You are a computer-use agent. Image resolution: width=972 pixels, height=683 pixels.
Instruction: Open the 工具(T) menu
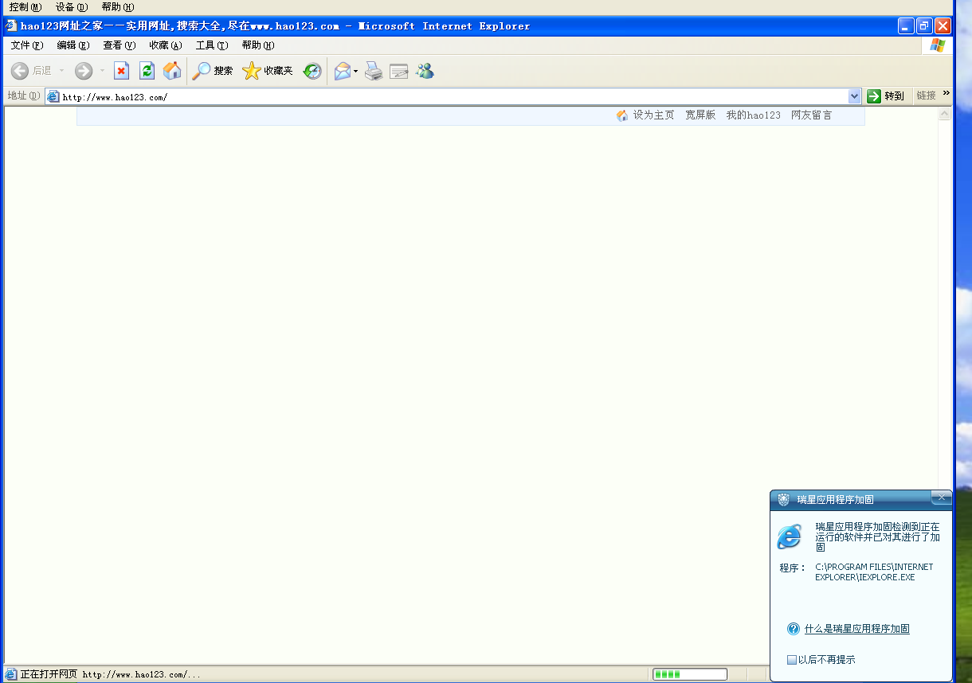tap(212, 45)
